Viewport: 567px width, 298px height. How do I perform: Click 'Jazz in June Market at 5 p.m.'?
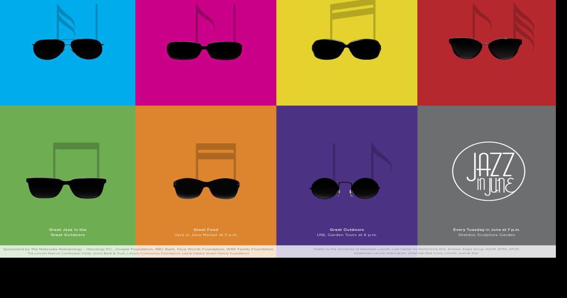click(206, 235)
